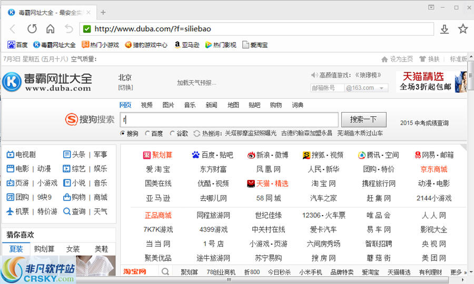474x284 pixels.
Task: Click the 标准版 link at top right
Action: point(459,59)
